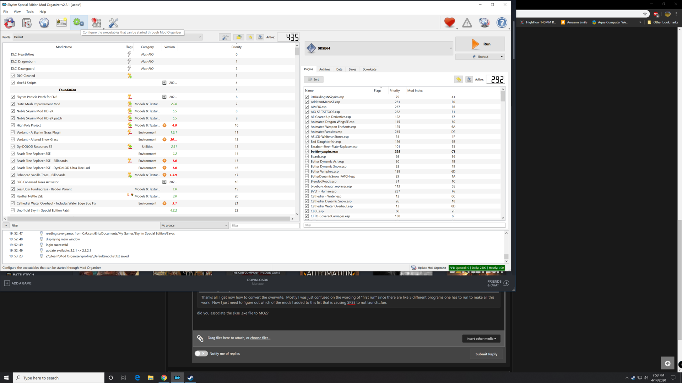Click the mod list Restore backup icon
Image resolution: width=682 pixels, height=383 pixels.
point(250,37)
